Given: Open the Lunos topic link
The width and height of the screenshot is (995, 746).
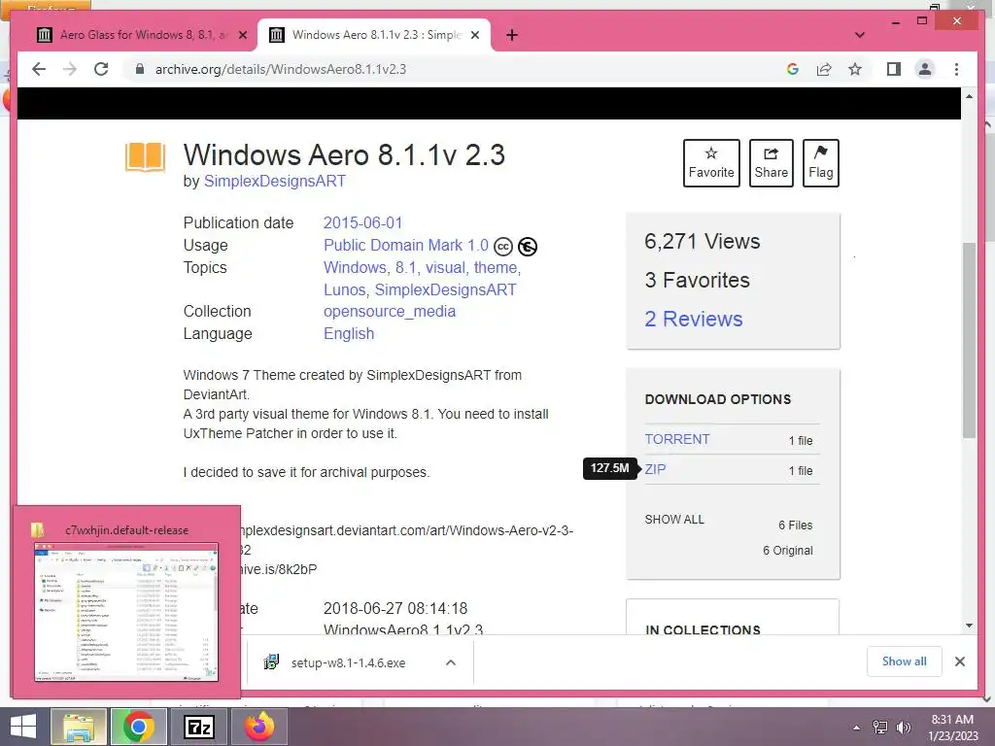Looking at the screenshot, I should click(x=345, y=289).
